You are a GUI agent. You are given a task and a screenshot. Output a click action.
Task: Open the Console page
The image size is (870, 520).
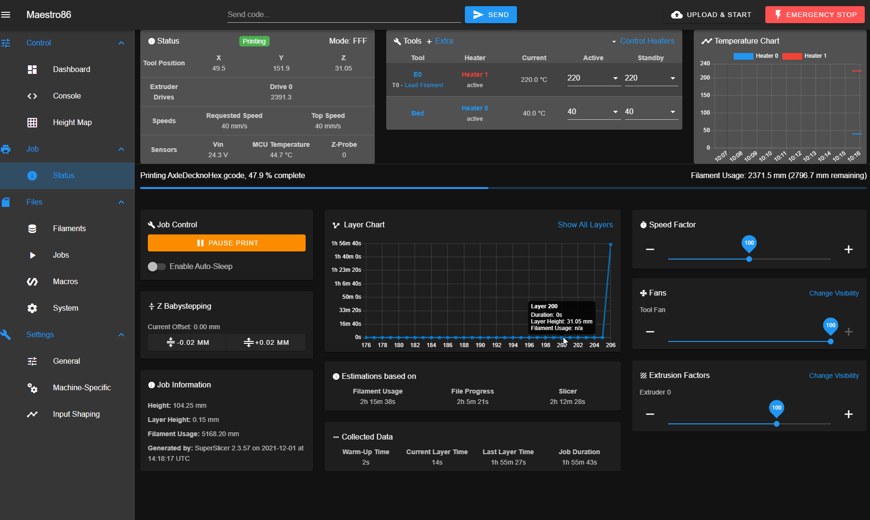click(67, 96)
